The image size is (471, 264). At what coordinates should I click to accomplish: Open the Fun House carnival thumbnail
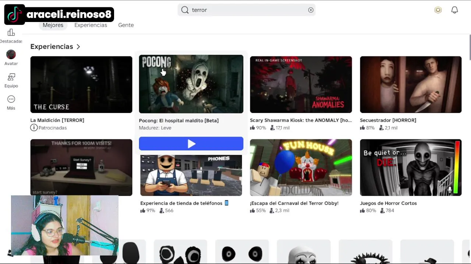pos(301,167)
